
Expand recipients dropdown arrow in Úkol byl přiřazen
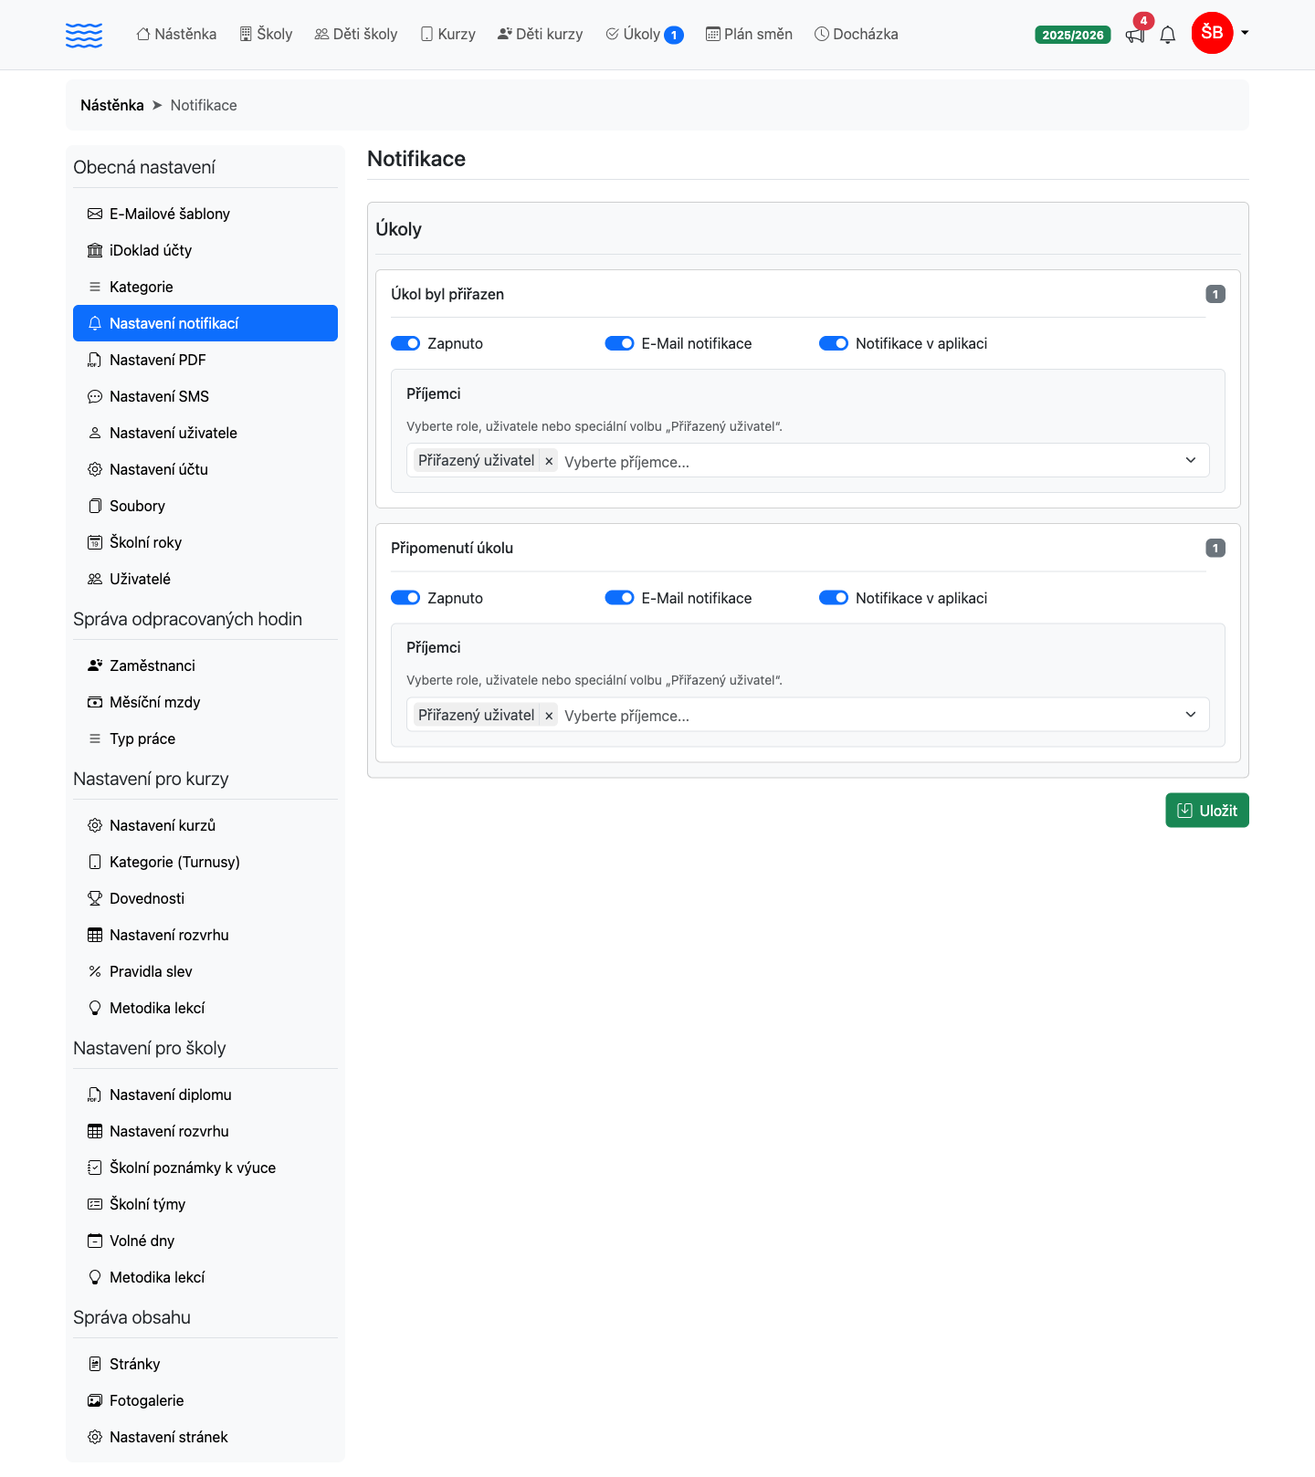tap(1191, 460)
